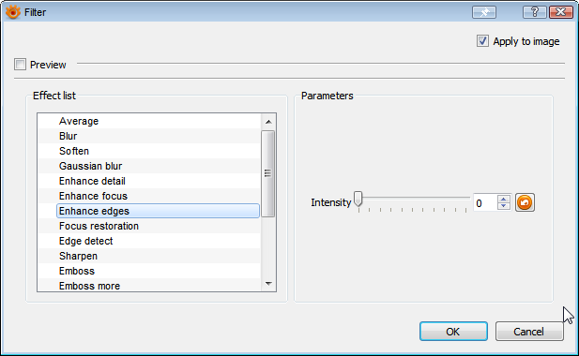The width and height of the screenshot is (579, 356).
Task: Close the Filter dialog window
Action: tap(560, 12)
